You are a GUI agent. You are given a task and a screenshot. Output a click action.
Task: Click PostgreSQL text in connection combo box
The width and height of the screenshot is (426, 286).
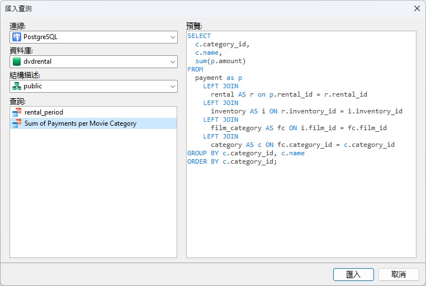(x=40, y=37)
